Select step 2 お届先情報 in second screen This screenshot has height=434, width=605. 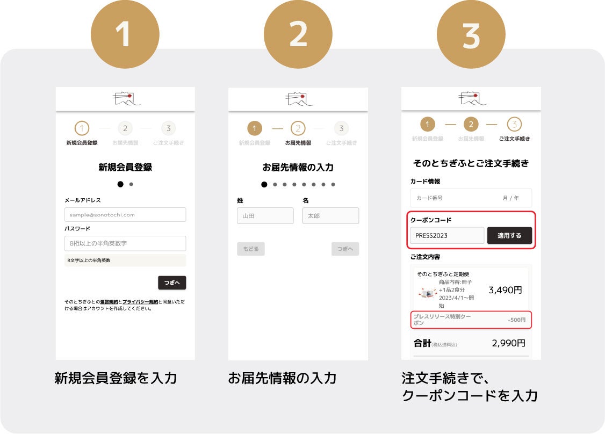(x=298, y=134)
